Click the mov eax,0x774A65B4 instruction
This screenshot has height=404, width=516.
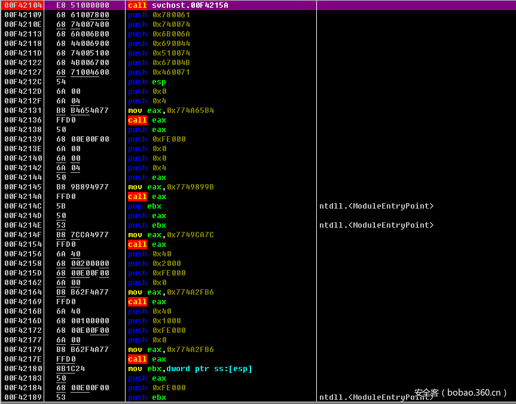tap(171, 110)
